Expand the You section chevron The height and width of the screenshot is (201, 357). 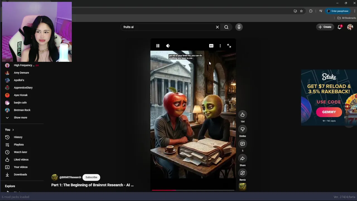click(13, 130)
